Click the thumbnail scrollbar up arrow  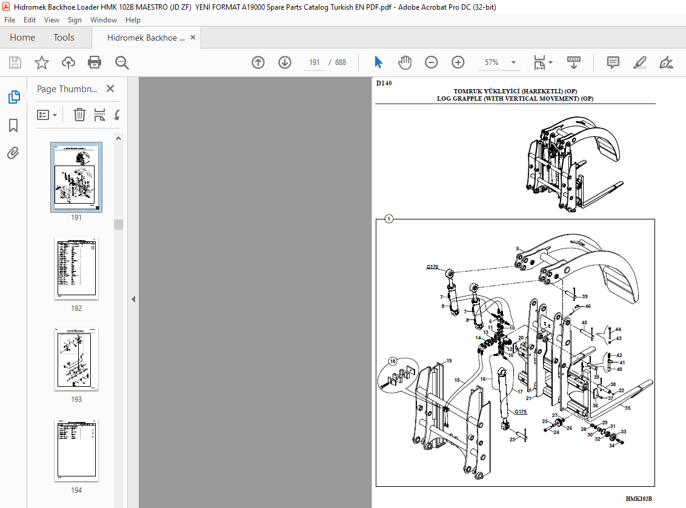point(118,138)
